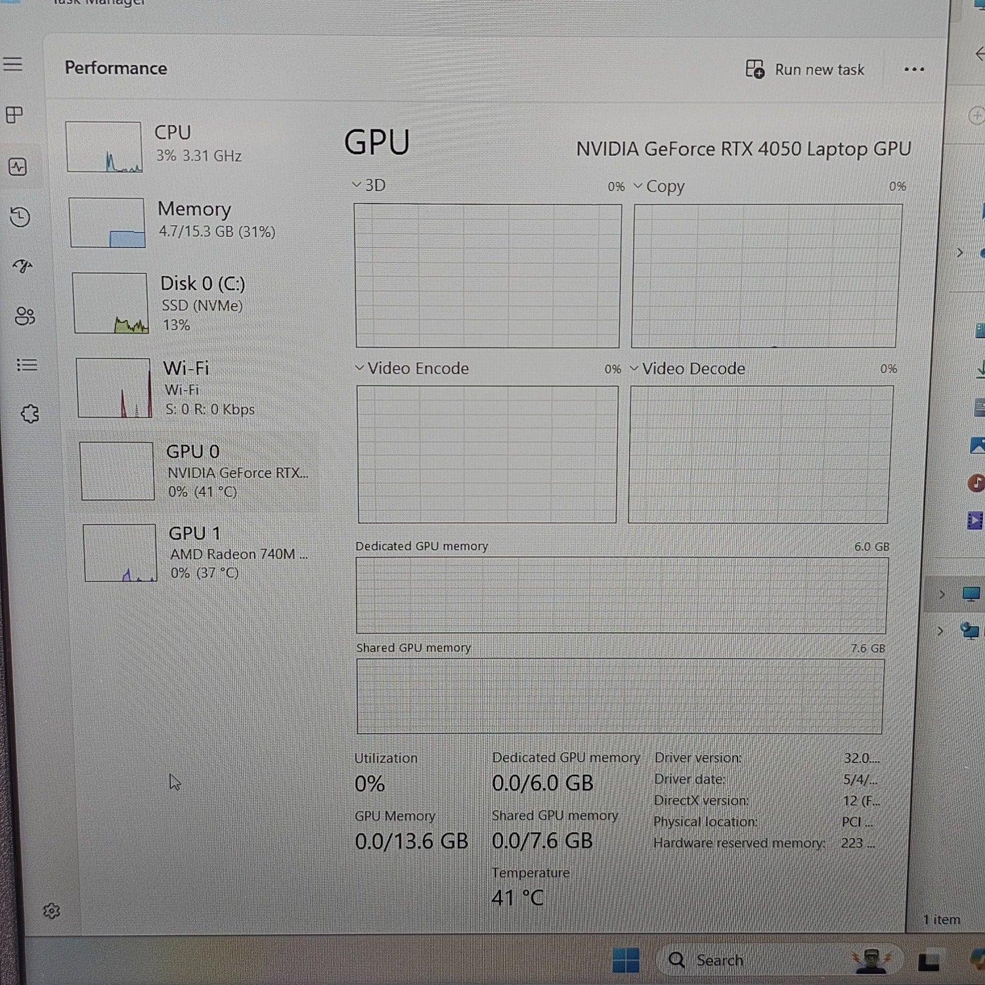Click the Disk 0 mini graph thumbnail
Viewport: 985px width, 985px height.
coord(110,303)
